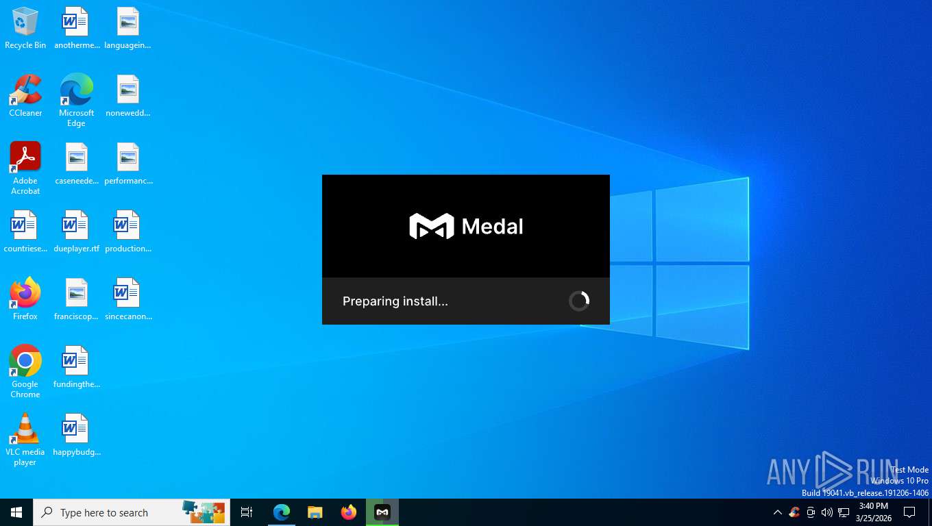Select the VLC media player shortcut
Screen dimensions: 932x526
coord(25,440)
